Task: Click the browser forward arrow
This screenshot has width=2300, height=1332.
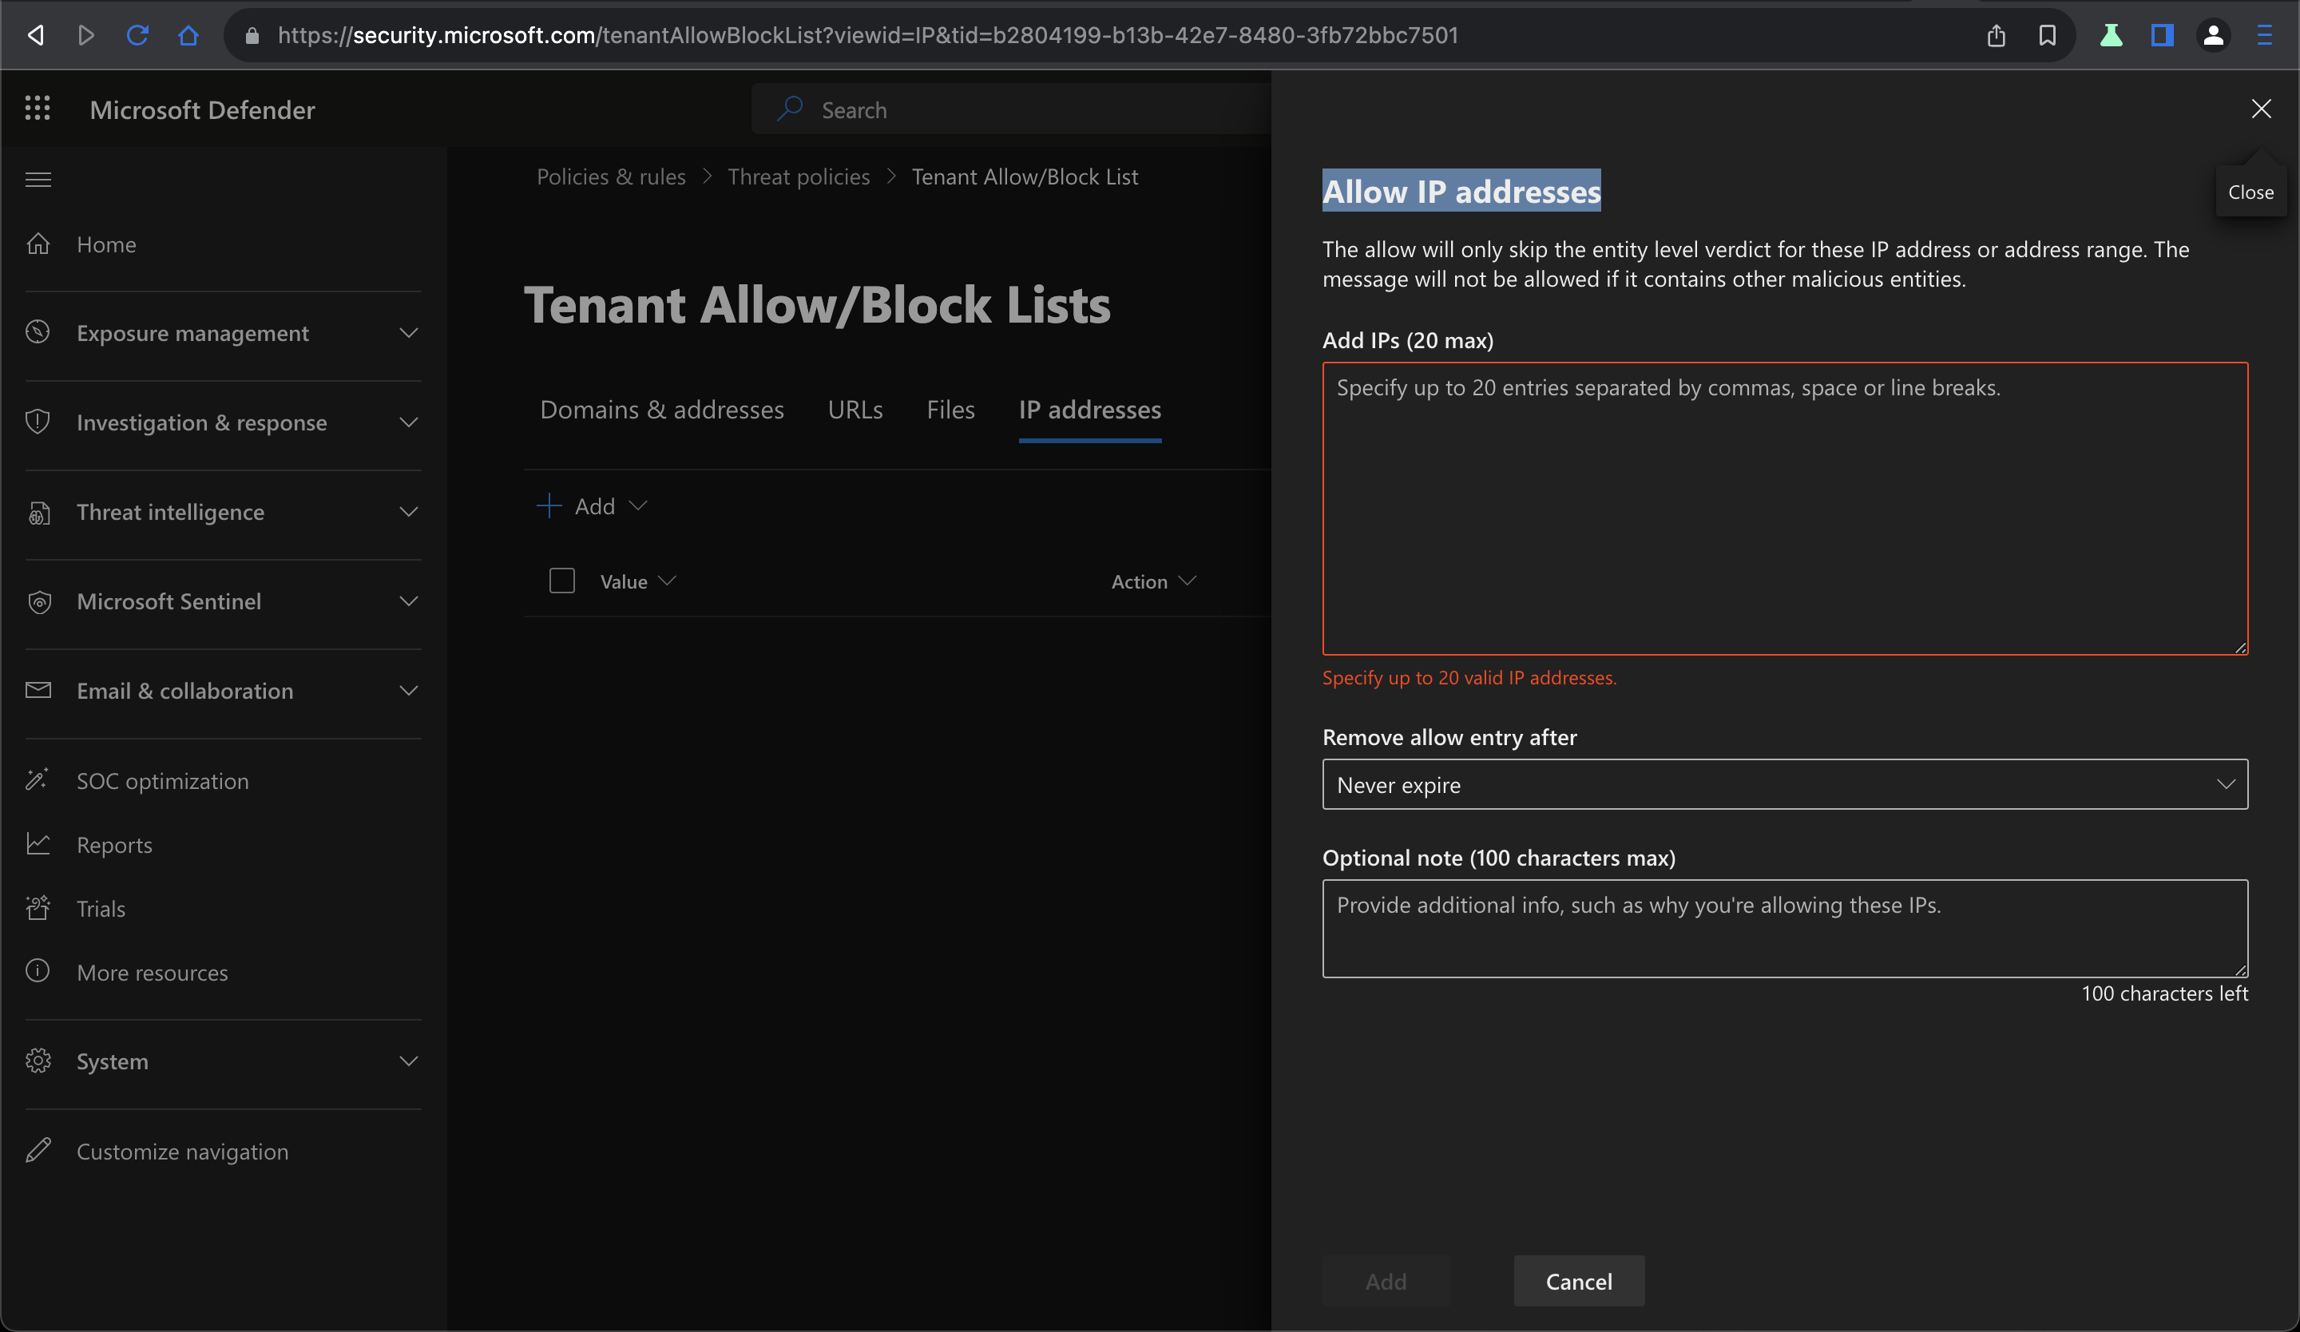Action: pos(85,34)
